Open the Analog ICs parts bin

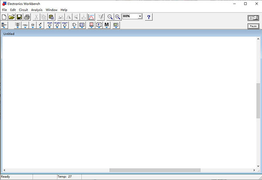click(x=50, y=25)
